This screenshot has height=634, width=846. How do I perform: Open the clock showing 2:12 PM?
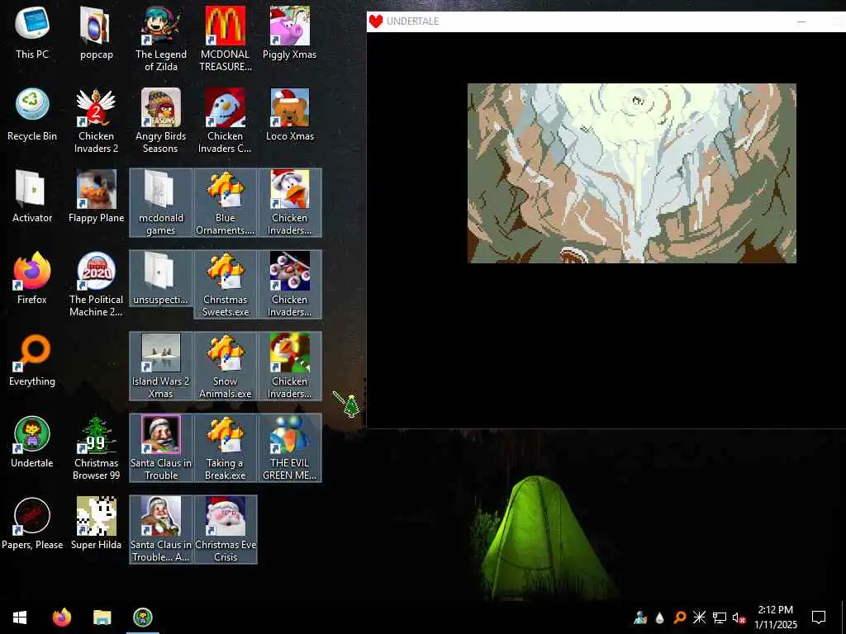point(775,617)
